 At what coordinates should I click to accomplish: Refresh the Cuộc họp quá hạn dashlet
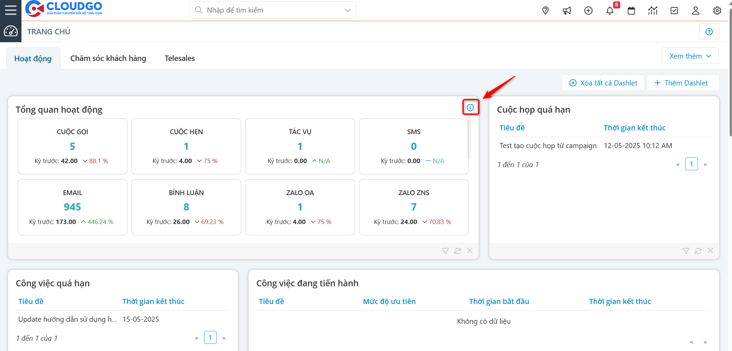pos(698,251)
